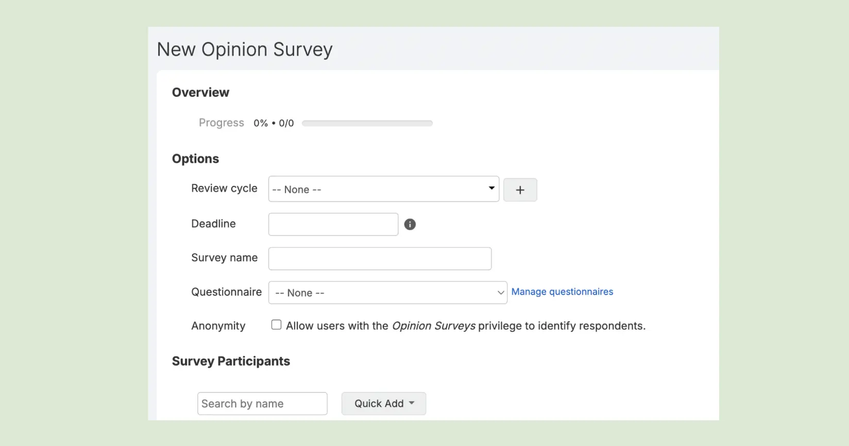Click the Questionnaire label
This screenshot has width=849, height=446.
click(x=226, y=292)
